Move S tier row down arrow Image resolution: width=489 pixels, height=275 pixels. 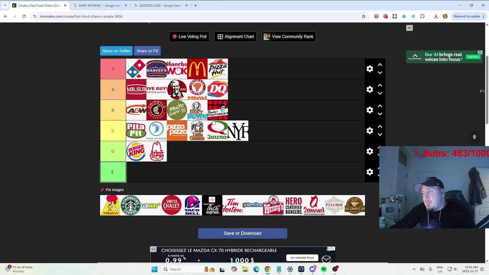coord(380,73)
